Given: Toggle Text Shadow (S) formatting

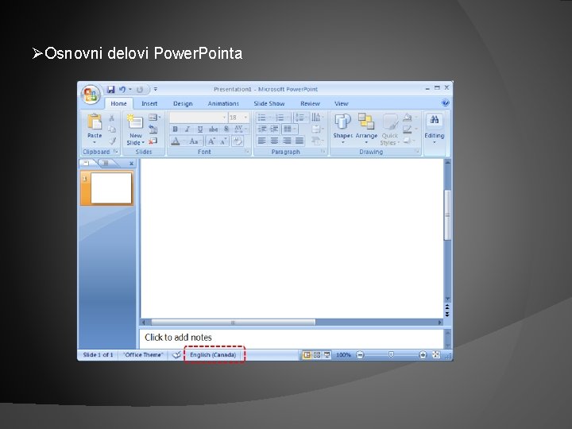Looking at the screenshot, I should click(x=226, y=129).
